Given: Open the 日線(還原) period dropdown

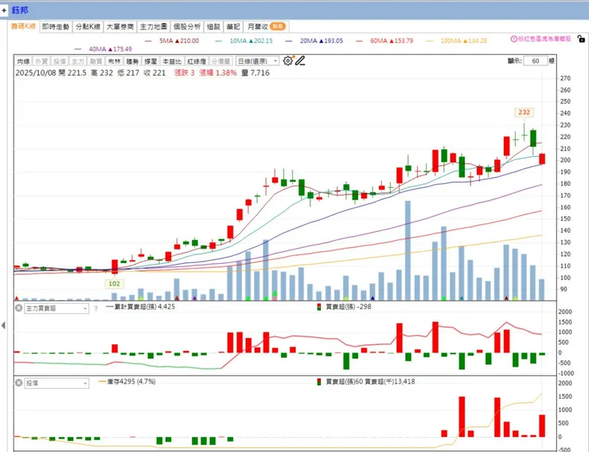Looking at the screenshot, I should click(257, 61).
